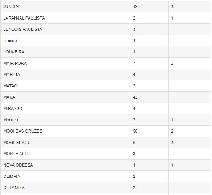The height and width of the screenshot is (195, 212).
Task: Select MAIRIPORA's third column value 2
Action: point(172,63)
